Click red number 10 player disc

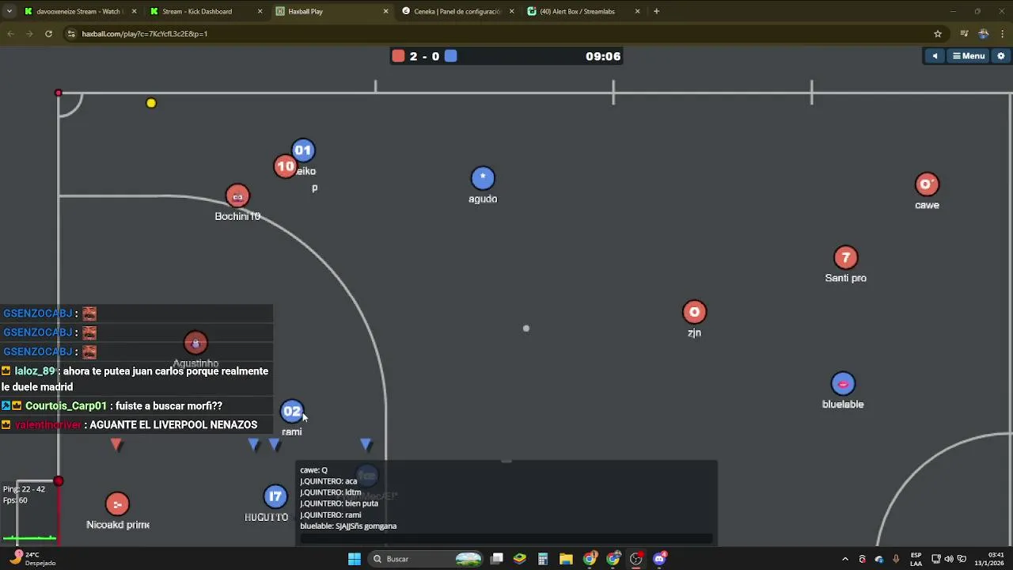tap(285, 166)
